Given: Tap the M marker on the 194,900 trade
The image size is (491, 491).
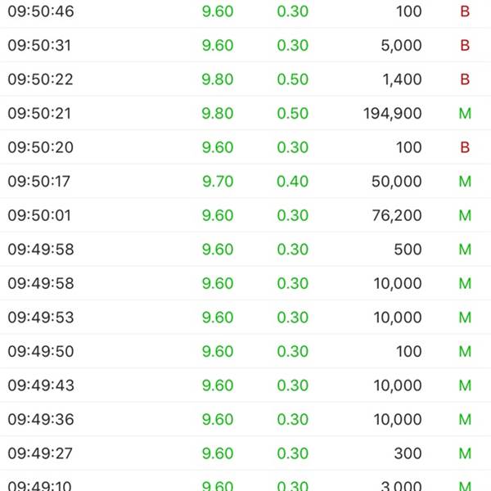Looking at the screenshot, I should 465,114.
